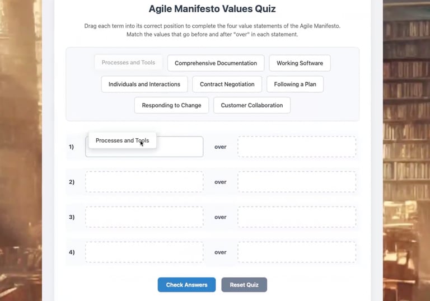Click the Agile Manifesto Values Quiz heading
This screenshot has width=430, height=301.
212,9
